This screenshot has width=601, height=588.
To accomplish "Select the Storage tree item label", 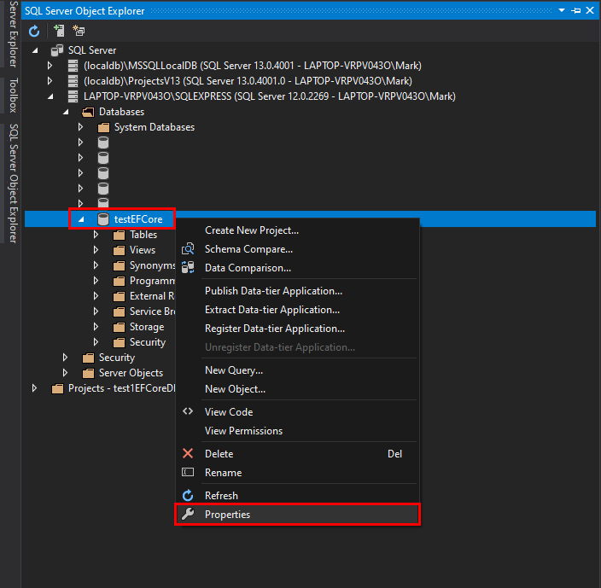I will click(x=147, y=327).
